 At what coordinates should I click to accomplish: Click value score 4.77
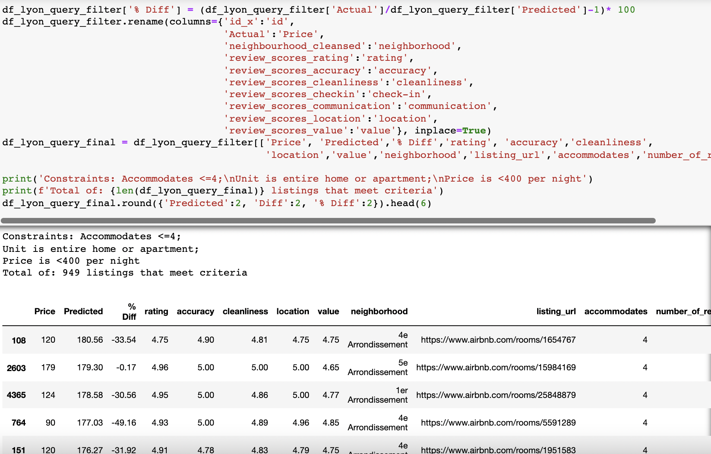pos(331,395)
